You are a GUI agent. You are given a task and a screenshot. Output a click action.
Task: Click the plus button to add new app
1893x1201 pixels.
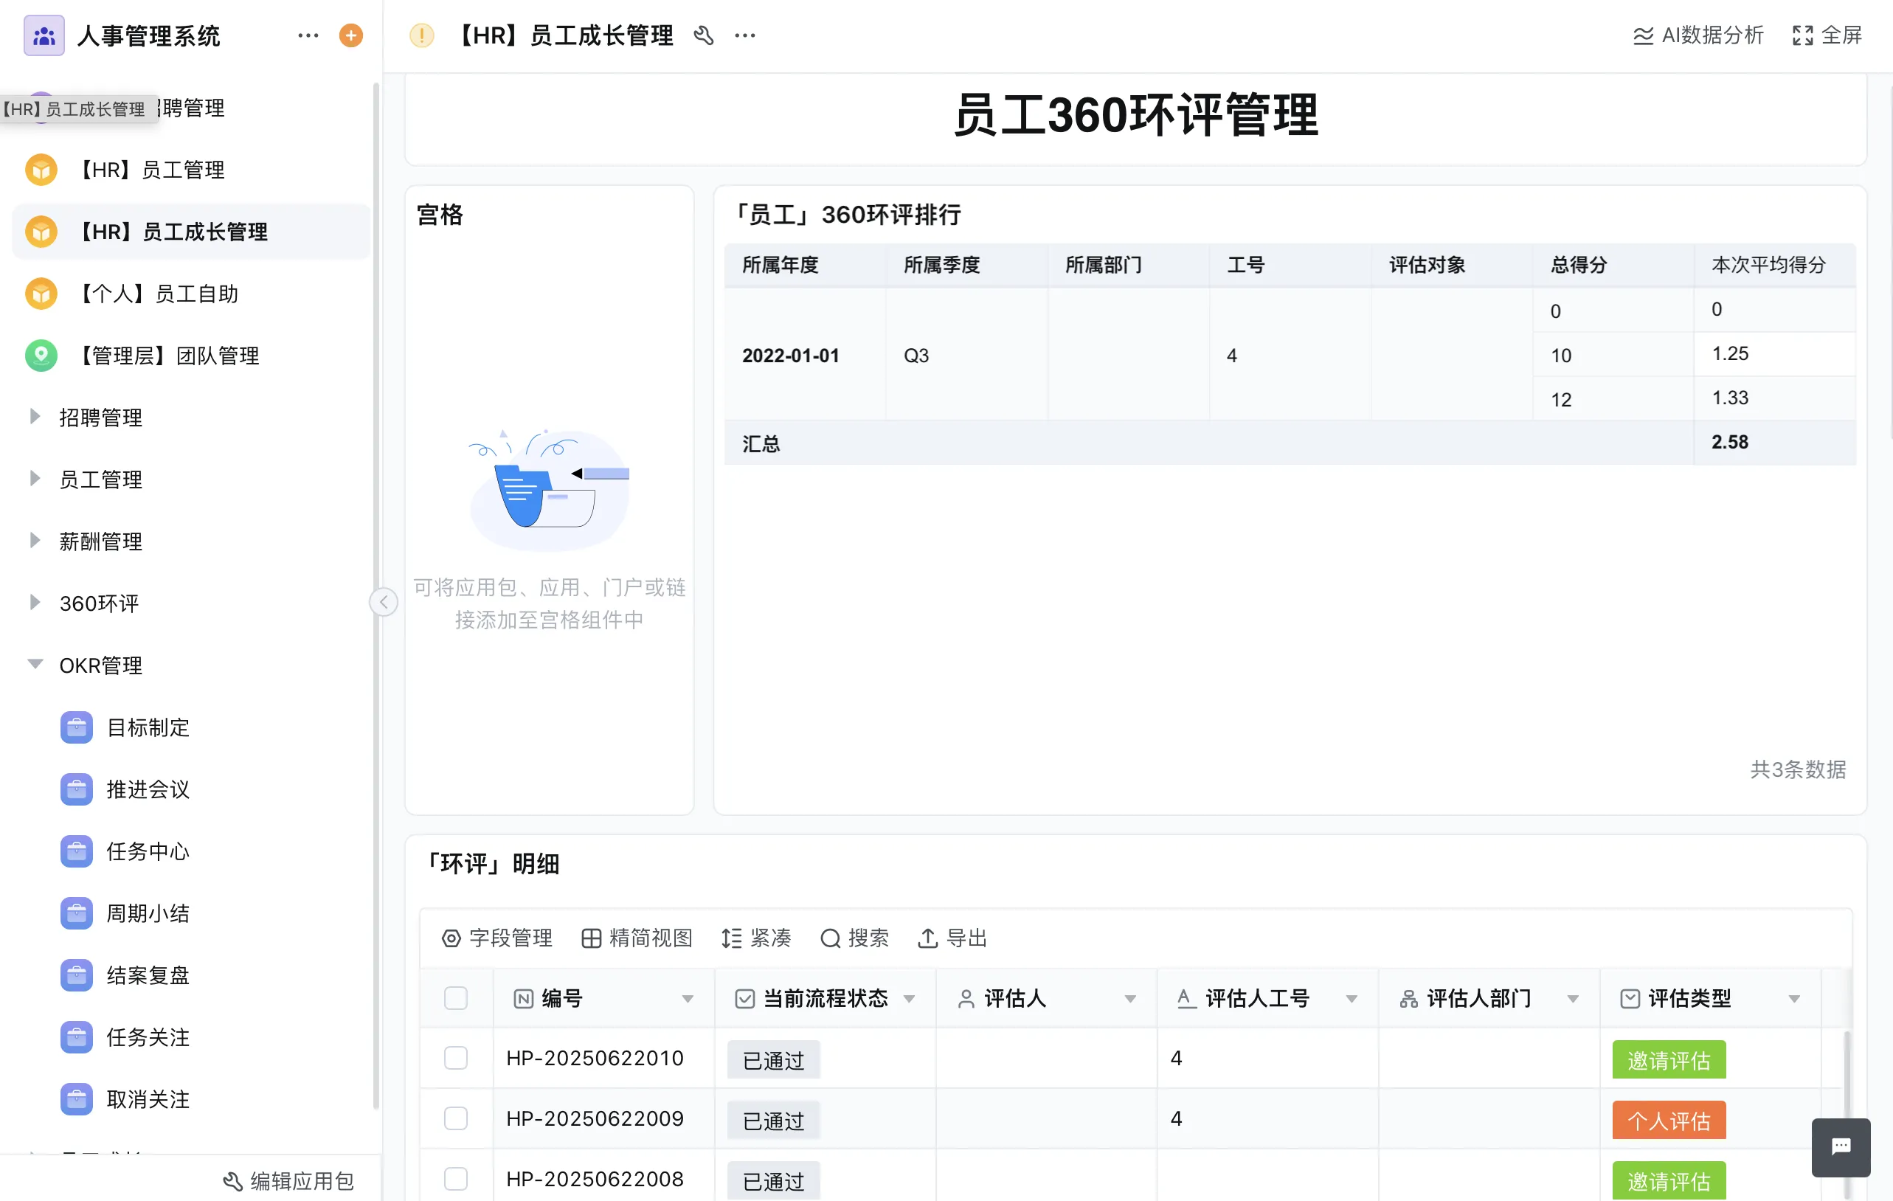point(350,35)
